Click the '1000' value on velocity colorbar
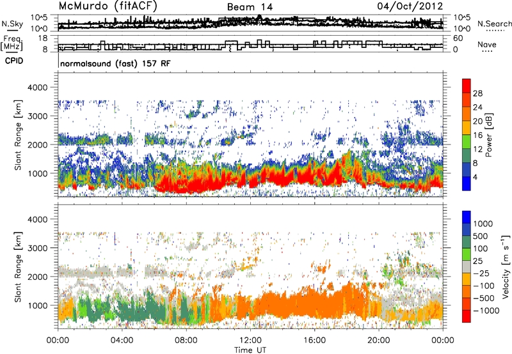 click(x=483, y=224)
